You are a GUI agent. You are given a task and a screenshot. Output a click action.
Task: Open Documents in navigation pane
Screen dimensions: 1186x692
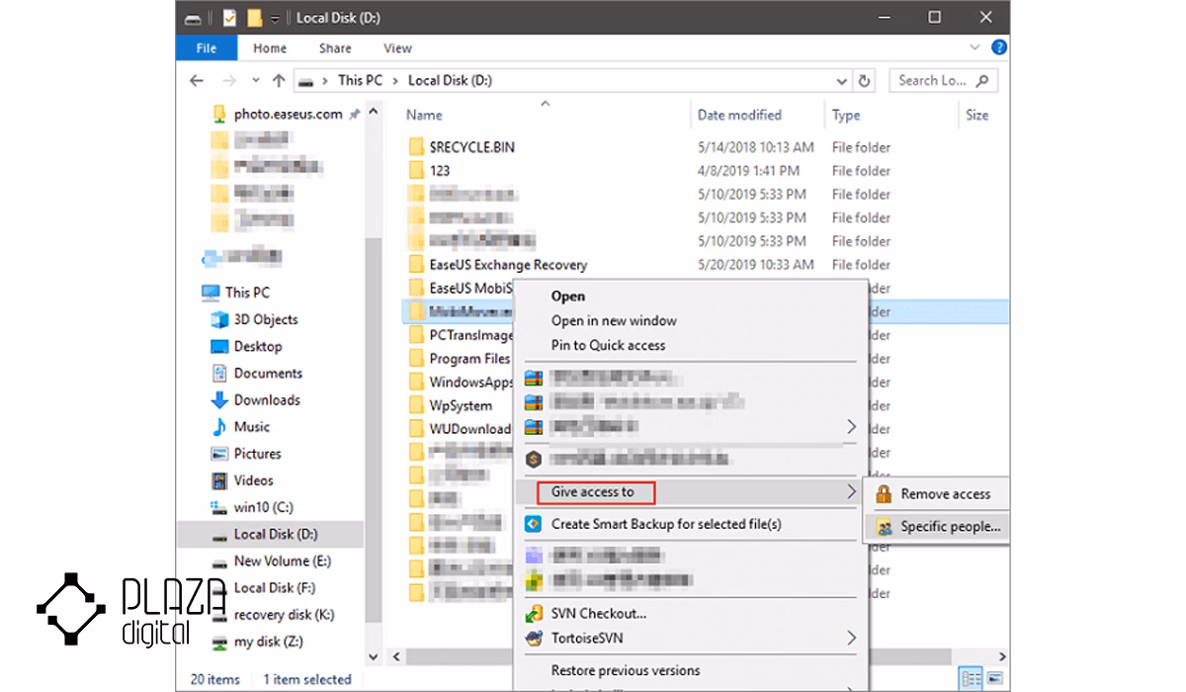coord(268,373)
